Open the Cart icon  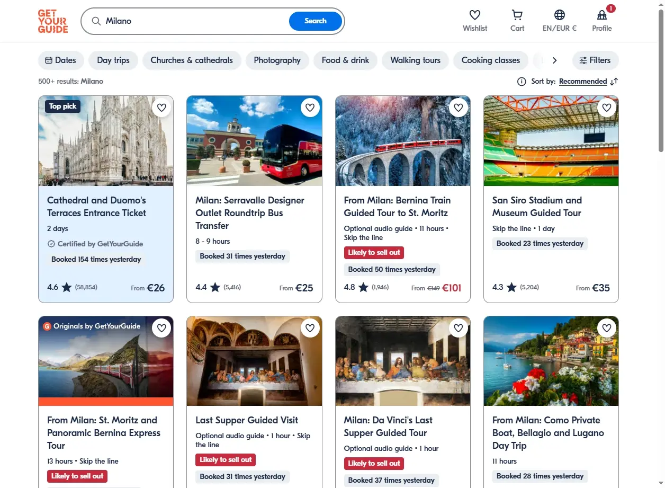[517, 15]
